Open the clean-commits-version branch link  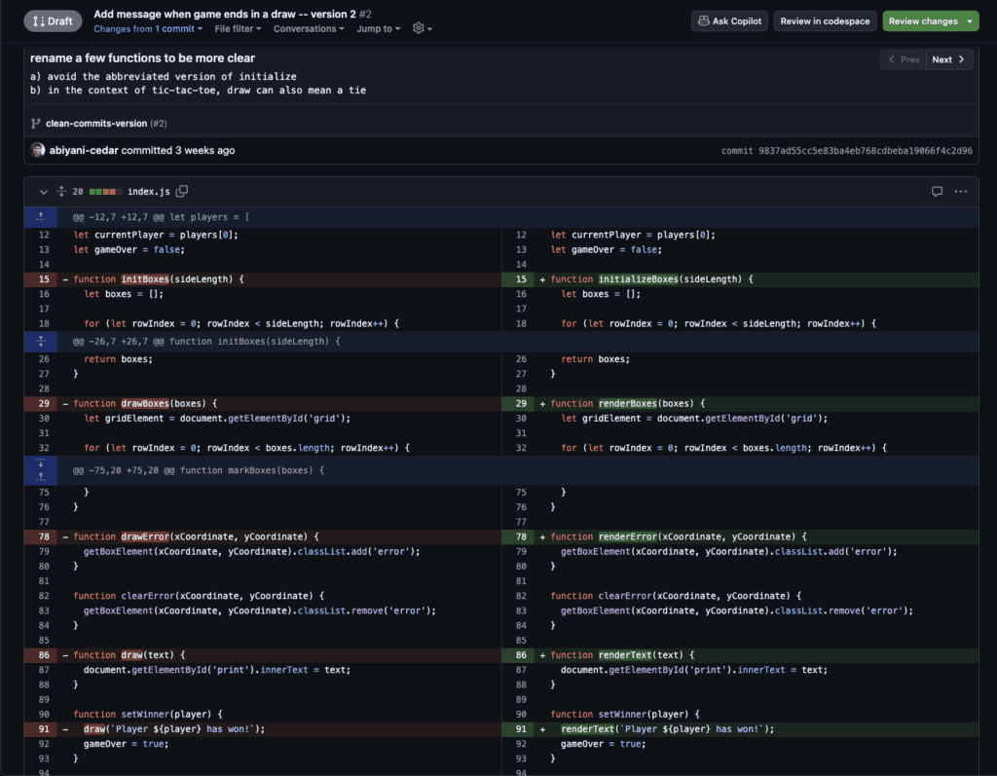click(x=96, y=124)
